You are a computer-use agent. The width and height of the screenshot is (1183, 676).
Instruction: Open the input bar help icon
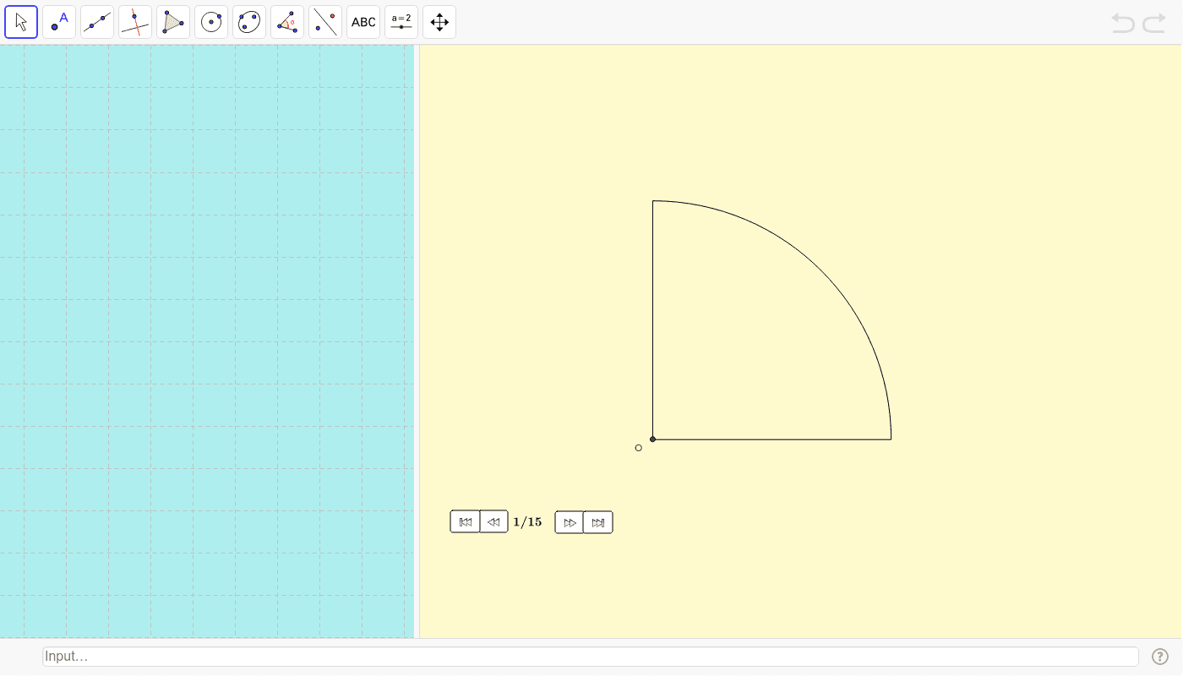pyautogui.click(x=1160, y=657)
